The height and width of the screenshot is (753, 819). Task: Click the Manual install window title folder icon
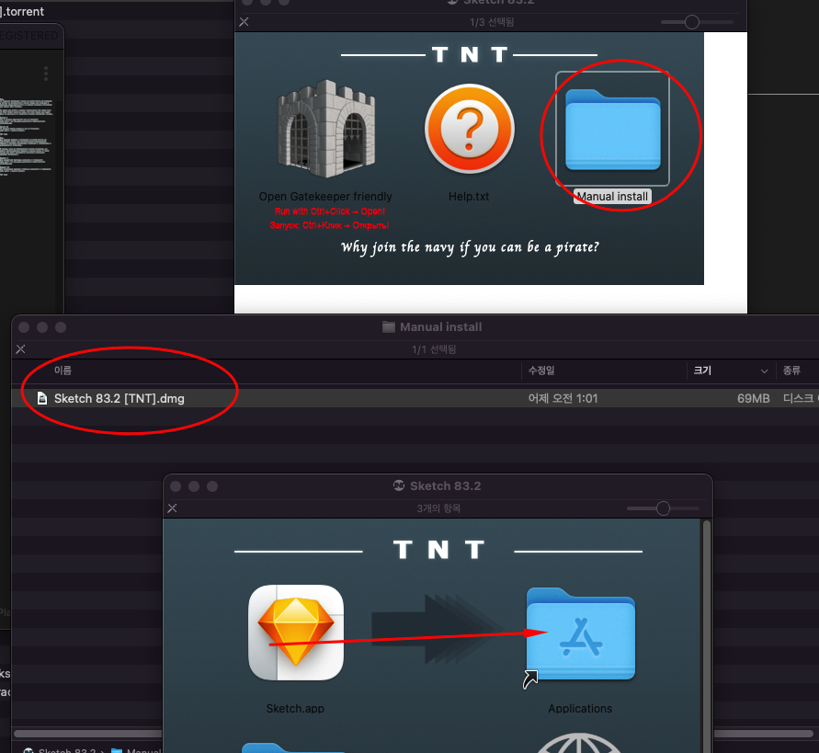[388, 327]
